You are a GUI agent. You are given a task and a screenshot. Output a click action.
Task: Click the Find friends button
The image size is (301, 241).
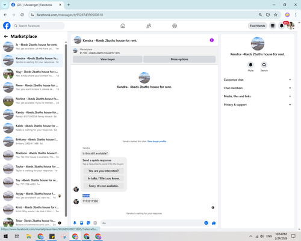(x=258, y=26)
